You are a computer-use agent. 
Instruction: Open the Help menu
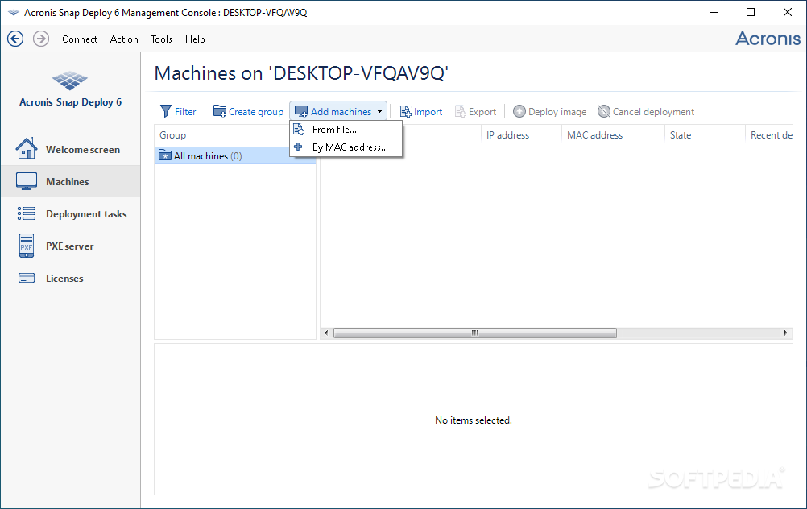point(195,39)
